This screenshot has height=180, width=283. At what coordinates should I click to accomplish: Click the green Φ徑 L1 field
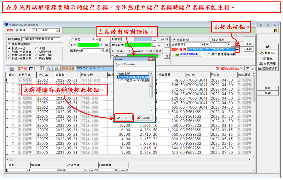88,45
